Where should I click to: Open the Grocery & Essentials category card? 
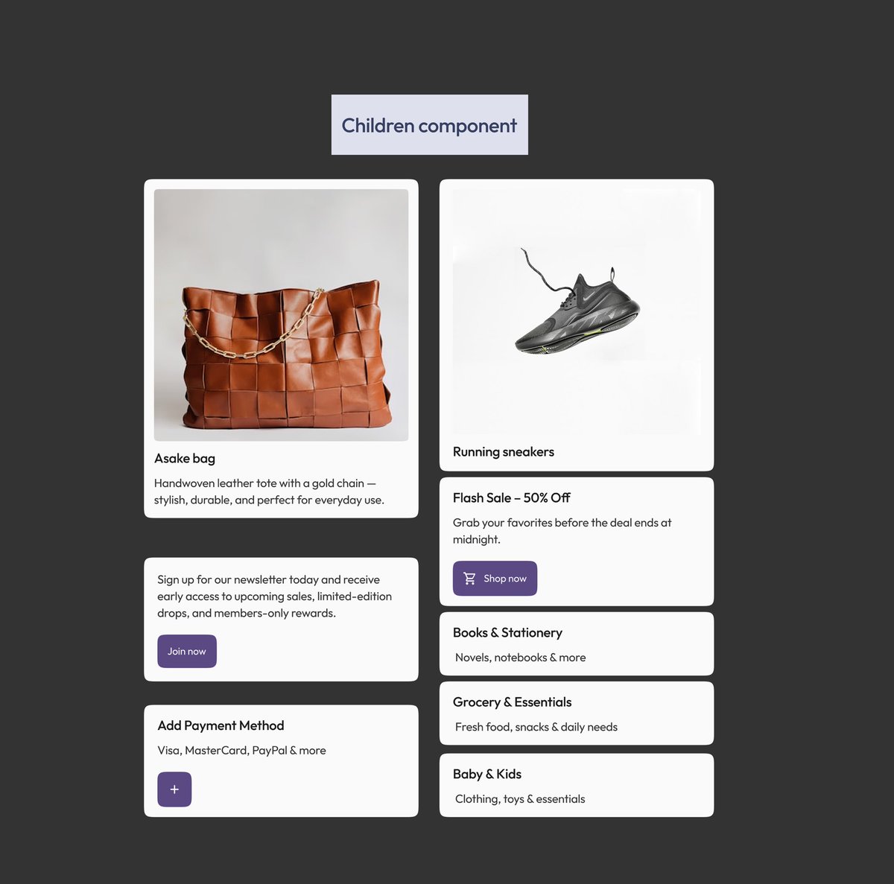pos(577,713)
